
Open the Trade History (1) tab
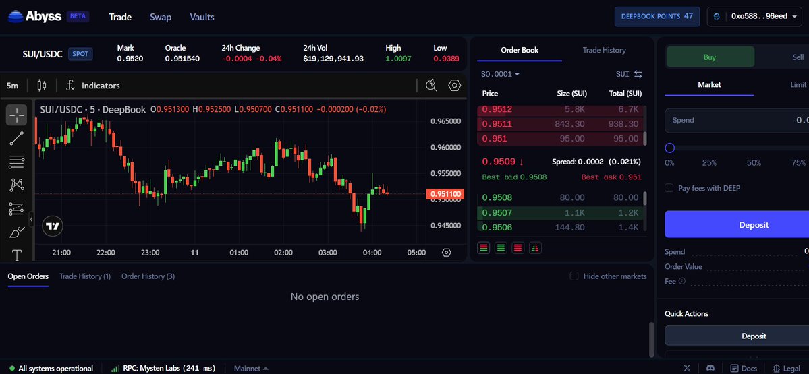pyautogui.click(x=85, y=276)
